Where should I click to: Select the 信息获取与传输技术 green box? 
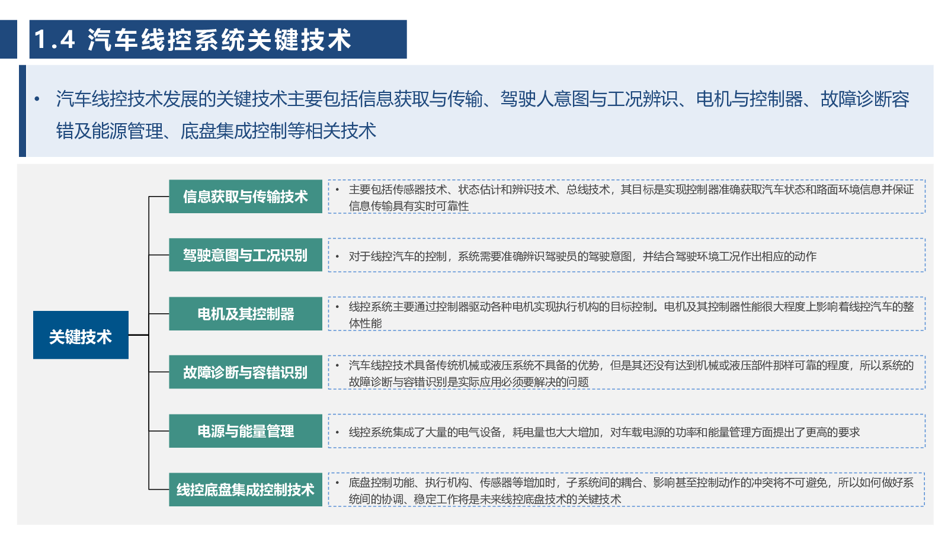[x=245, y=197]
